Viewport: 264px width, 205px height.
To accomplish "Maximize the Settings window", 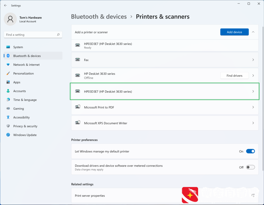I will point(249,4).
